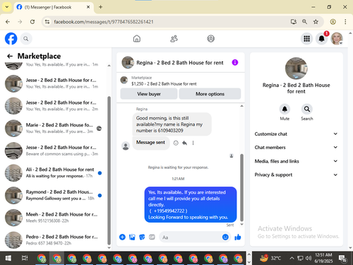
Task: Open the purple conversation info icon
Action: [x=235, y=62]
